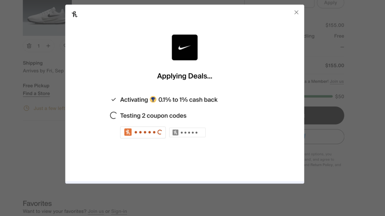Screen dimensions: 385x216
Task: Click the clock icon beside Just a few left
Action: [26, 108]
